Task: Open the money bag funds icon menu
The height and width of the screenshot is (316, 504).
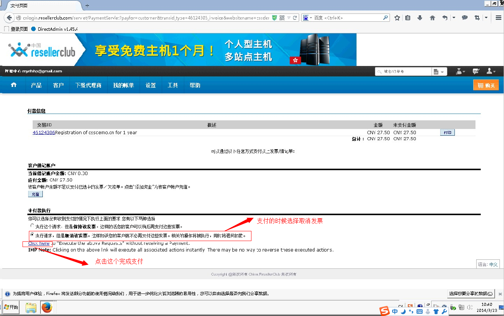Action: pyautogui.click(x=460, y=71)
